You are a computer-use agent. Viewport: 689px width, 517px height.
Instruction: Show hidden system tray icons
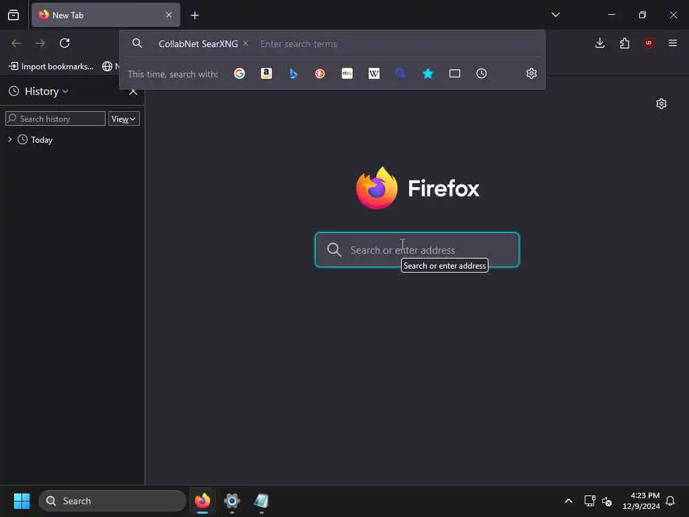click(x=568, y=501)
